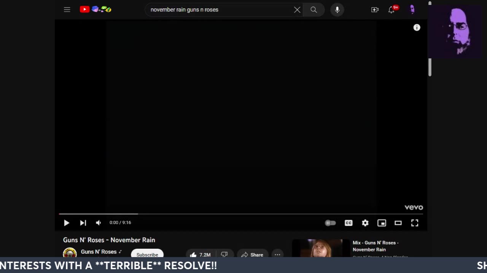Seek along the video progress bar

[241, 214]
